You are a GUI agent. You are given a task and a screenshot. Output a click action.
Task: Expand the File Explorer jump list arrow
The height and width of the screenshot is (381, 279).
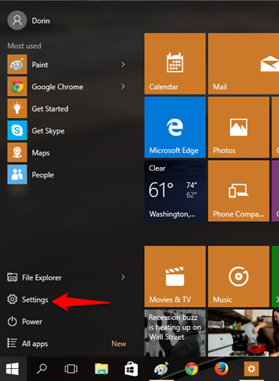click(x=123, y=277)
